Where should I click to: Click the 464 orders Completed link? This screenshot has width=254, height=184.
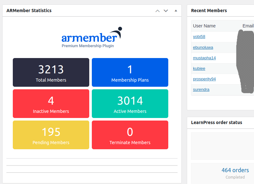235,173
